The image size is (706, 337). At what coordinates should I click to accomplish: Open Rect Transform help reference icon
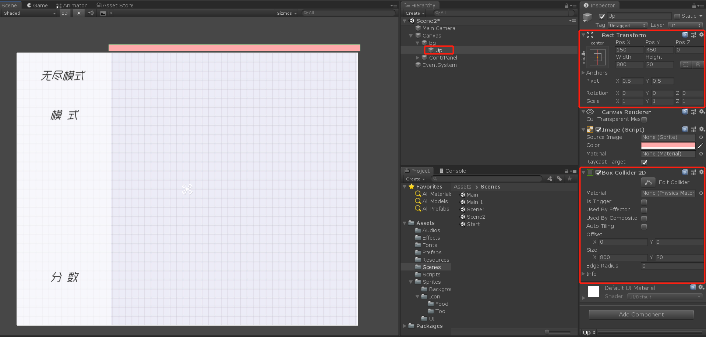click(x=685, y=35)
